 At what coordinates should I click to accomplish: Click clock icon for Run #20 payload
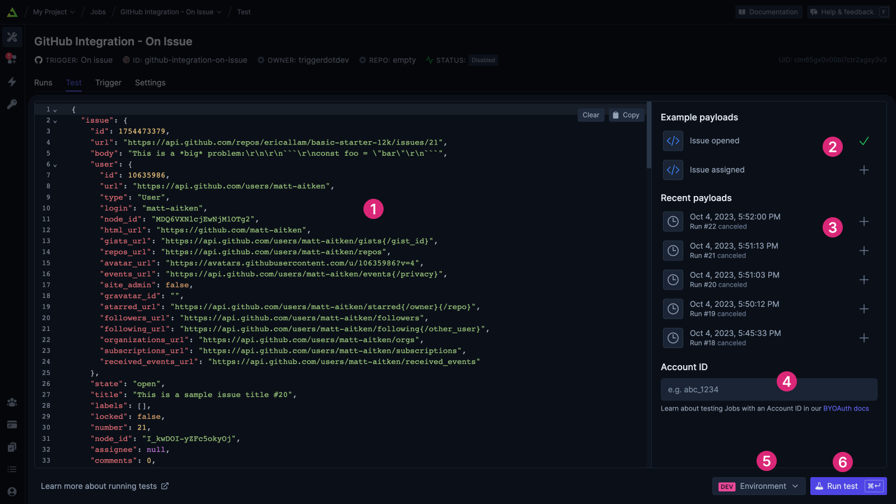[x=673, y=279]
